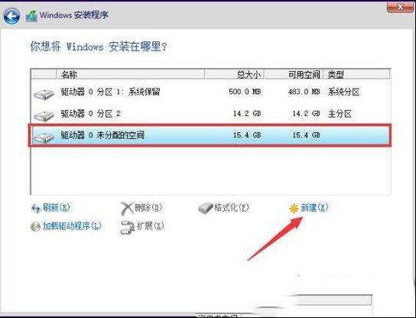Image resolution: width=416 pixels, height=318 pixels.
Task: Click the 格式化 format drive icon
Action: [206, 208]
